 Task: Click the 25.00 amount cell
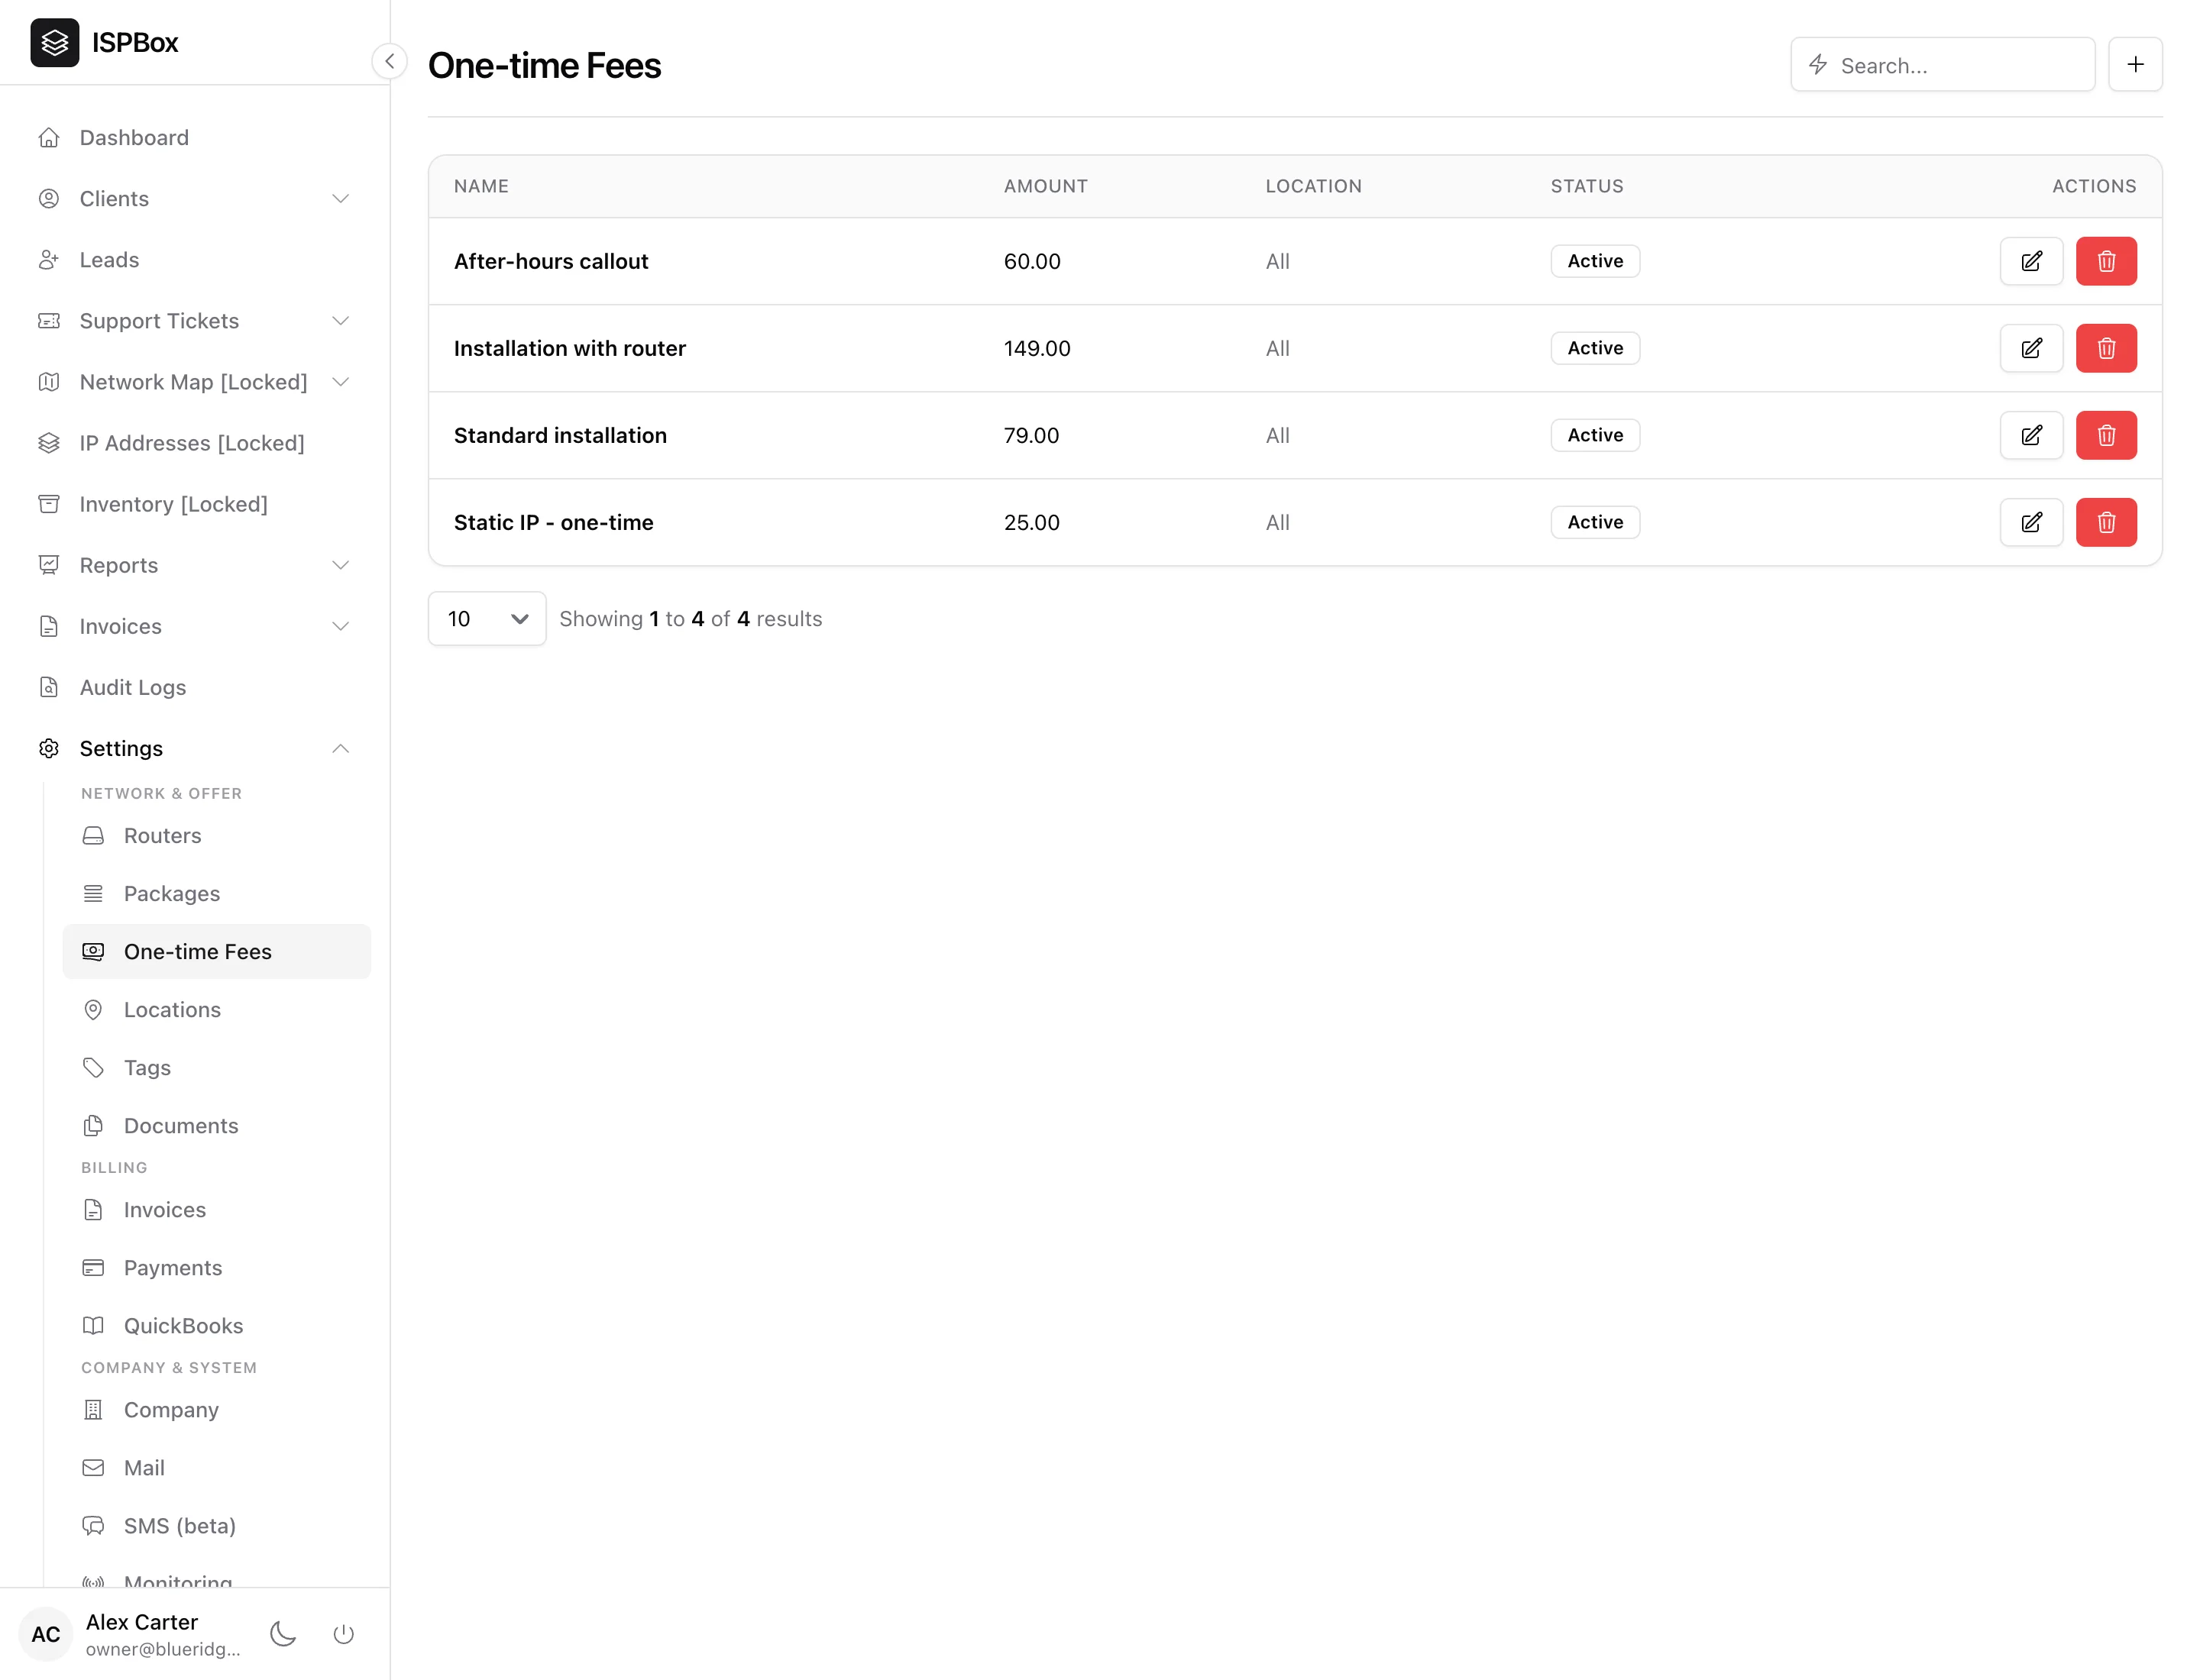1031,522
